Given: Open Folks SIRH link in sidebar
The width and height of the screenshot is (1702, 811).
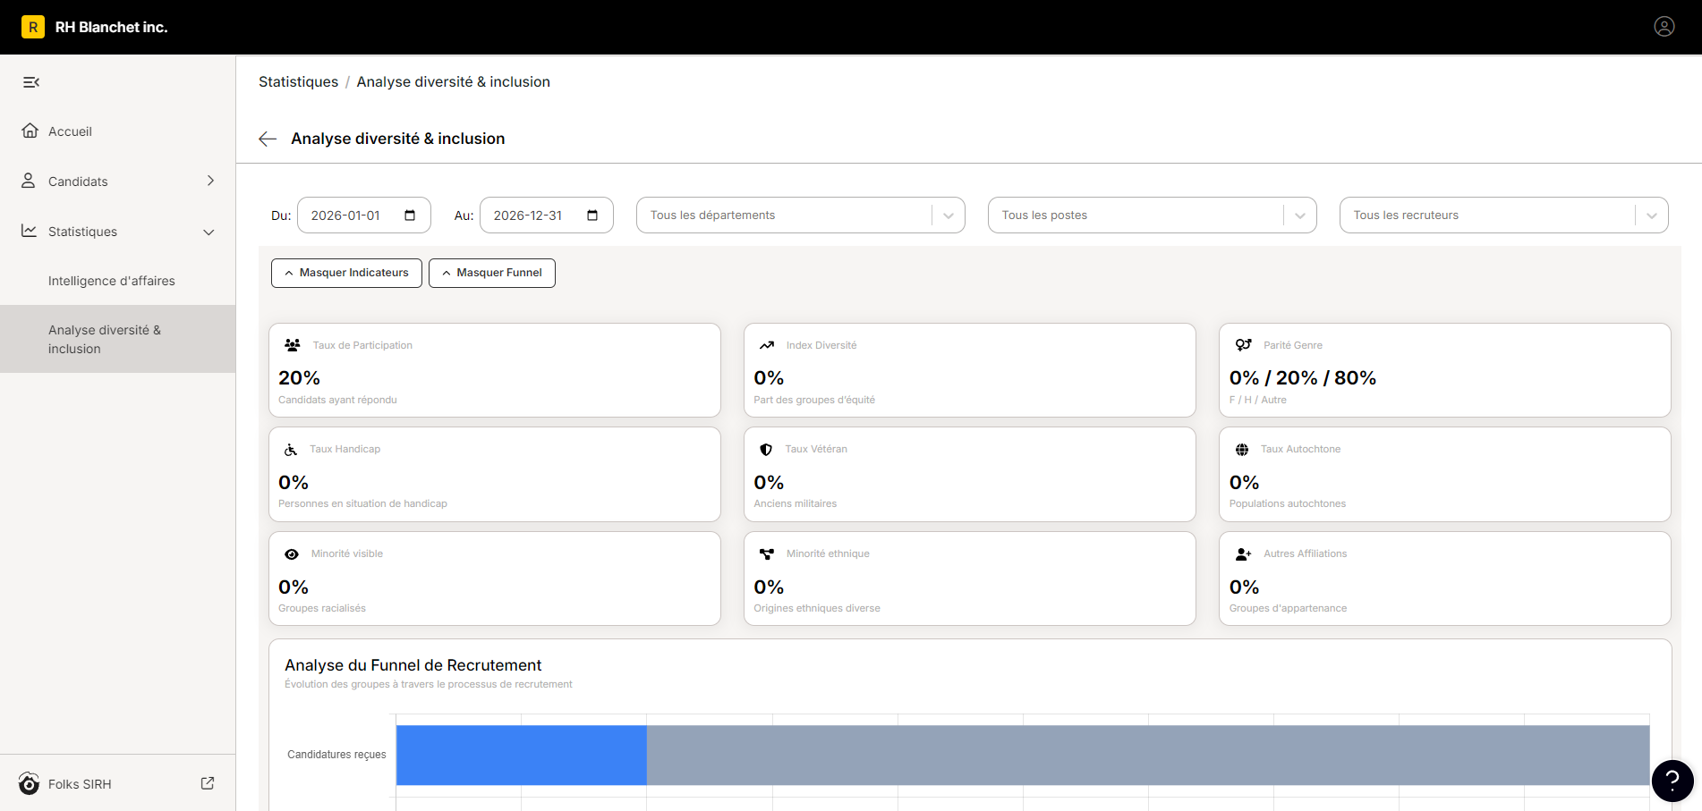Looking at the screenshot, I should pos(118,784).
